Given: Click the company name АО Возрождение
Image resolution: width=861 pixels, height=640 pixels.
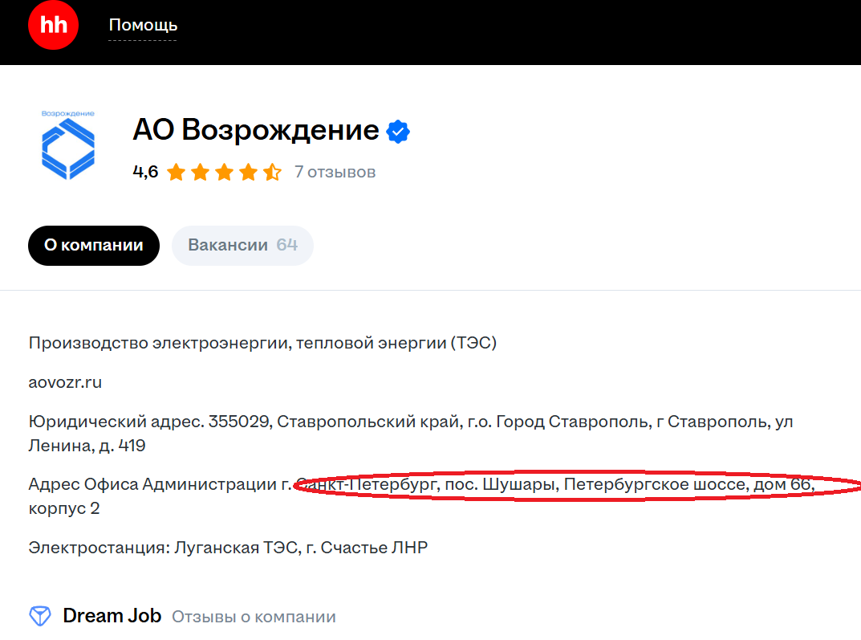Looking at the screenshot, I should click(x=255, y=129).
